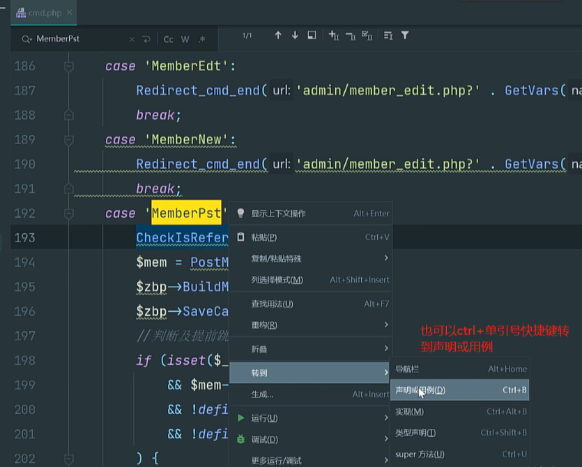Click $zbp->BuildM on line 195
This screenshot has height=467, width=582.
click(182, 287)
